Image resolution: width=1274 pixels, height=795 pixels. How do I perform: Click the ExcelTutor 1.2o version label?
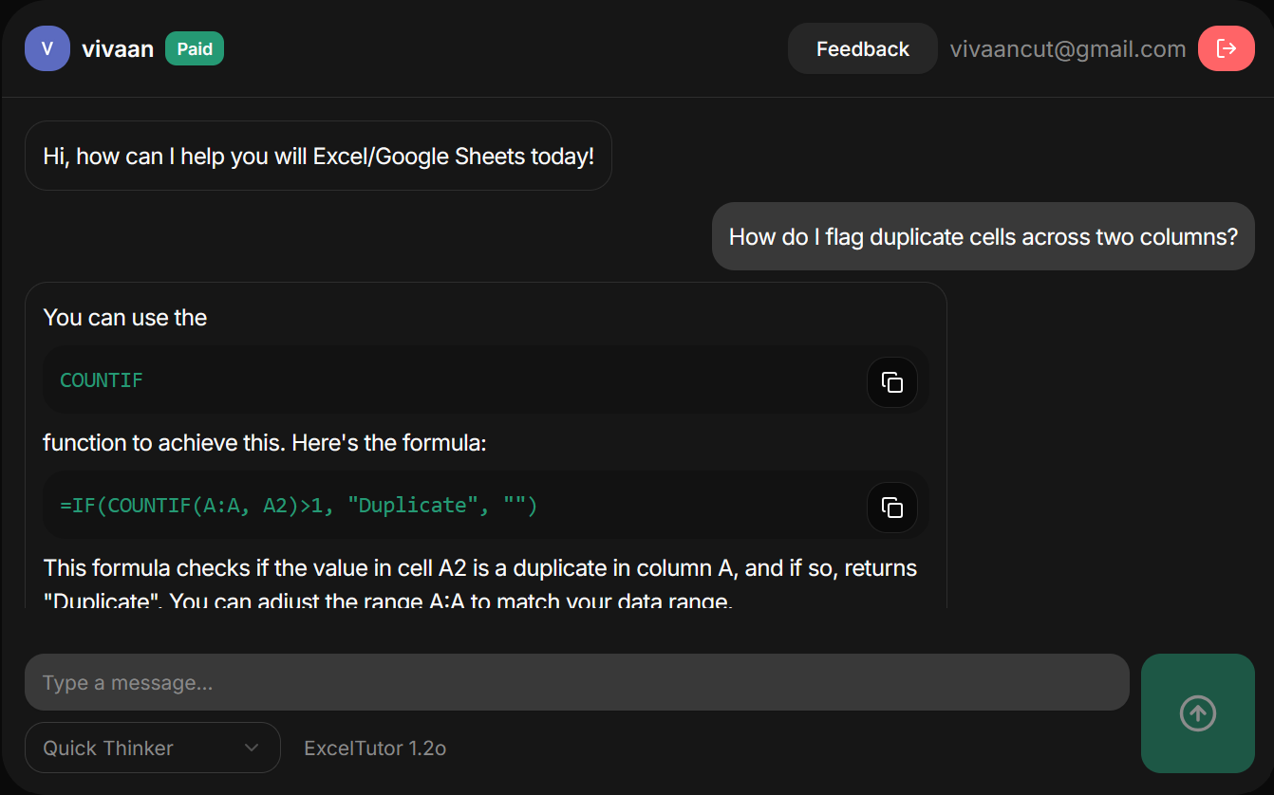[x=374, y=748]
